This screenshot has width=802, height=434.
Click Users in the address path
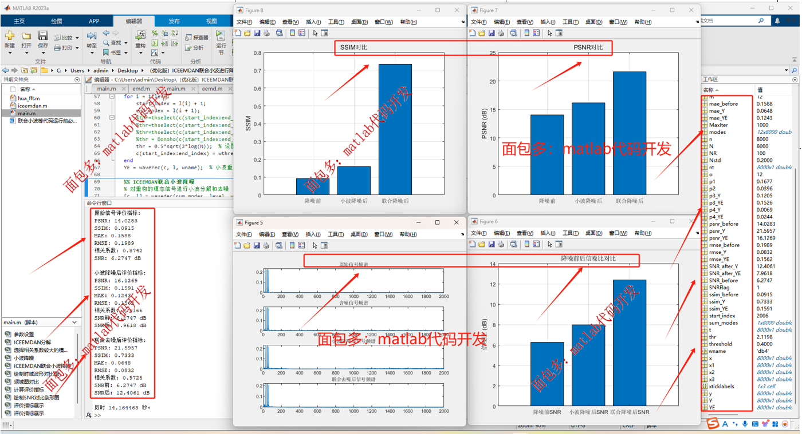click(x=77, y=70)
